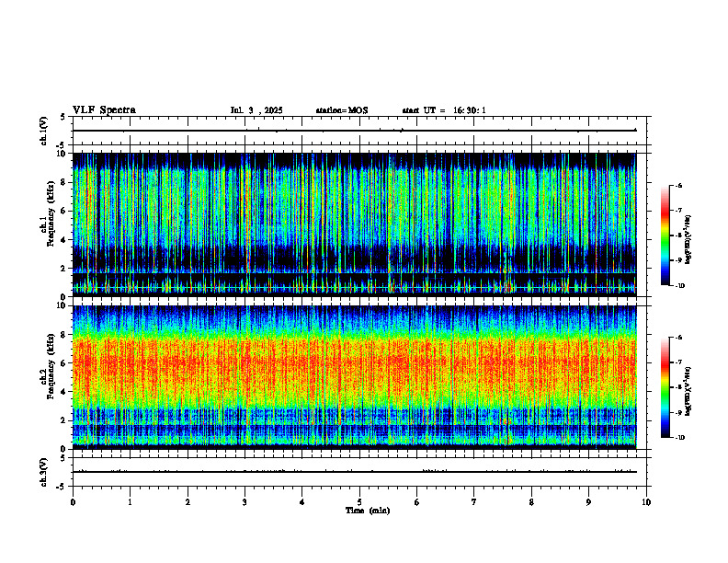The width and height of the screenshot is (728, 563).
Task: Click the "VLF Spectra" title text
Action: [x=104, y=110]
